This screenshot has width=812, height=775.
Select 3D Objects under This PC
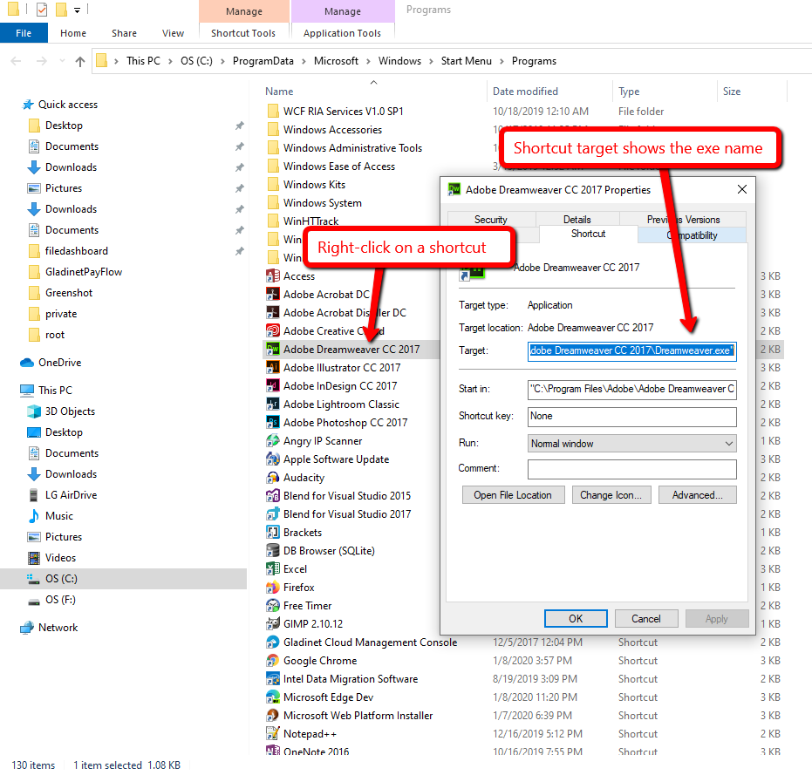tap(70, 411)
